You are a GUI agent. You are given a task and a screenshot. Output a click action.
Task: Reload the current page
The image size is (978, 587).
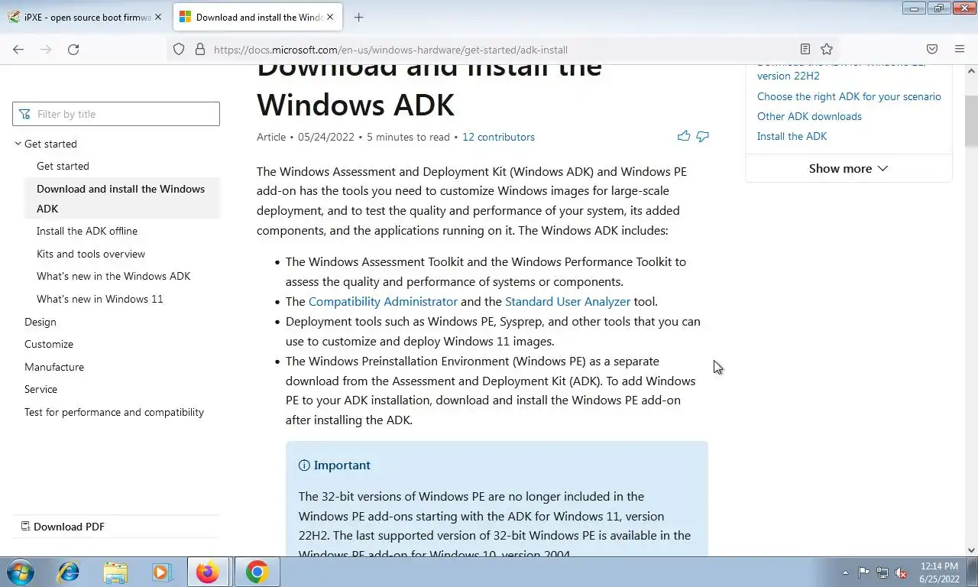pyautogui.click(x=73, y=49)
